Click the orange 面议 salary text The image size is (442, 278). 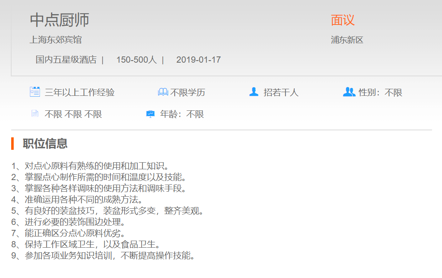(343, 20)
